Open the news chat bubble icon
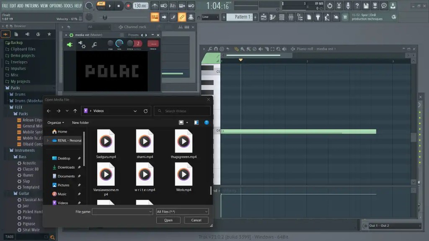The image size is (429, 241). (x=384, y=5)
